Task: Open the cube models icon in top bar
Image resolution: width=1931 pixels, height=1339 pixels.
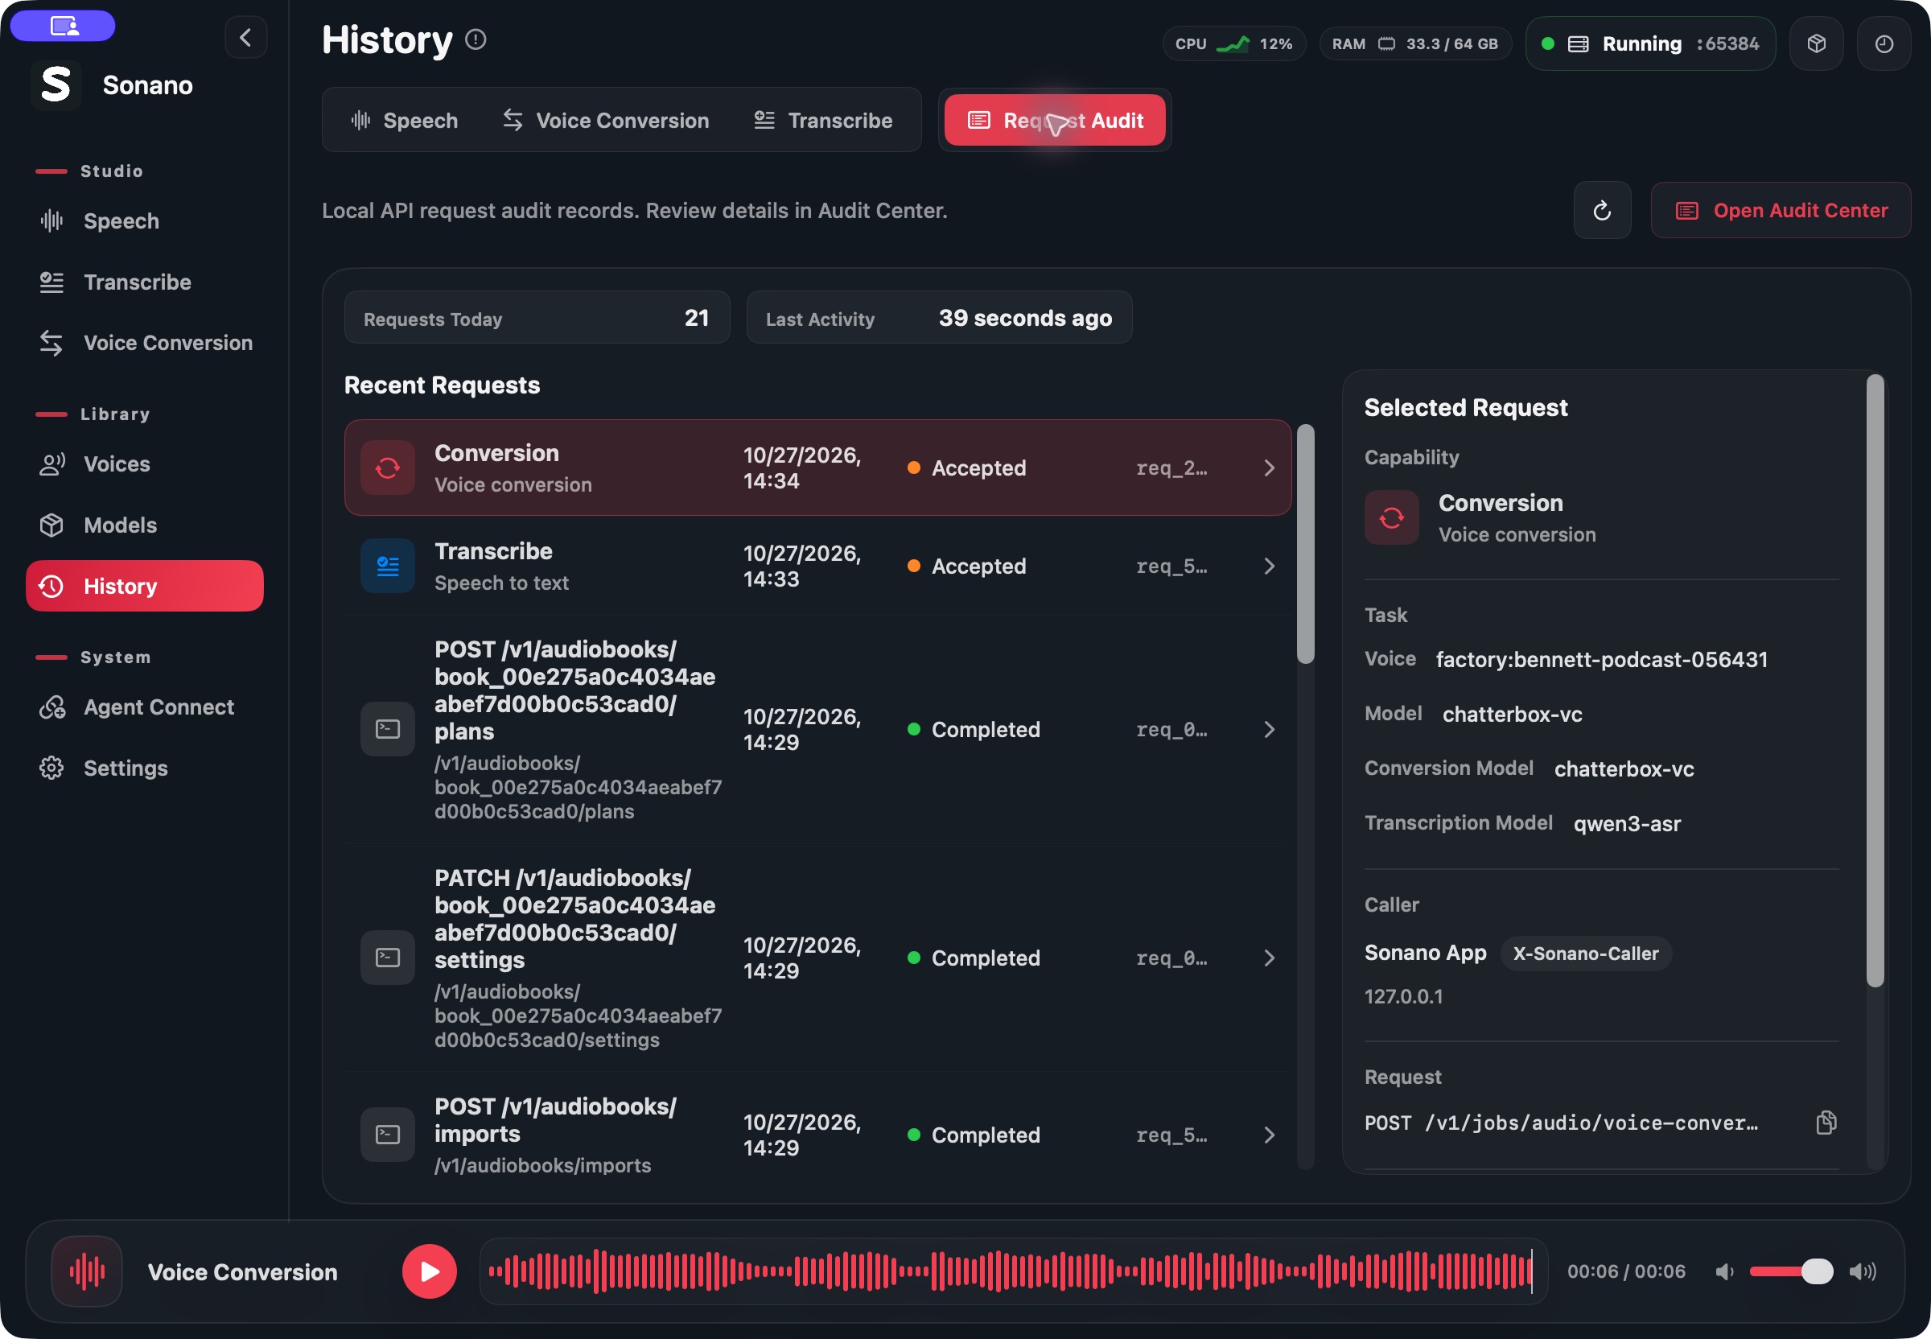Action: point(1816,43)
